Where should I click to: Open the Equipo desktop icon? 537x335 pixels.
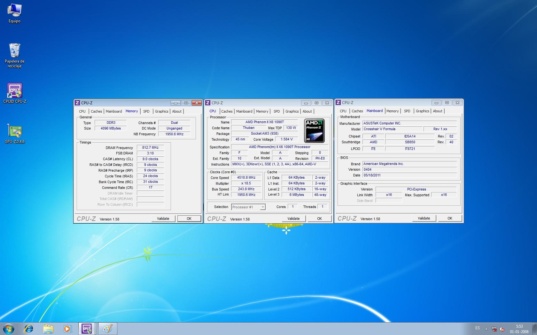[x=14, y=13]
